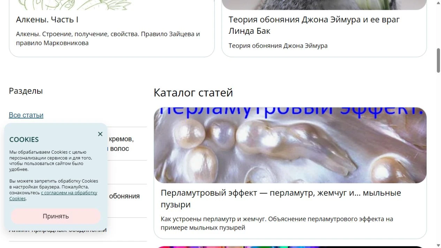441x248 pixels.
Task: Click the page vertical scrollbar thumb
Action: click(438, 61)
